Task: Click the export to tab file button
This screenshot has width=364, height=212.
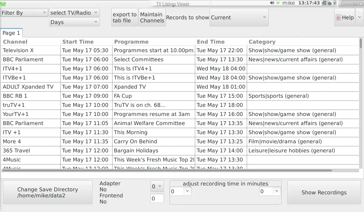Action: (125, 17)
